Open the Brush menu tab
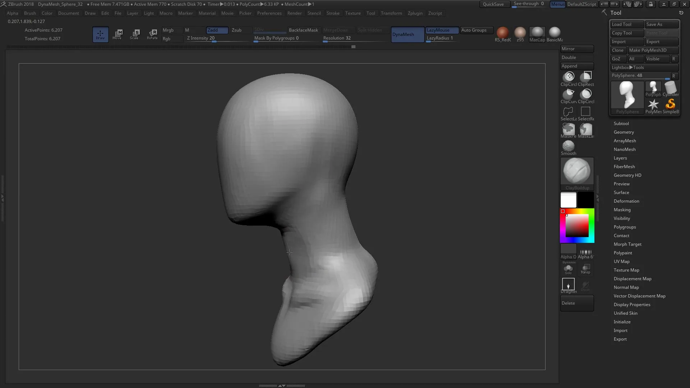The height and width of the screenshot is (388, 690). tap(29, 13)
